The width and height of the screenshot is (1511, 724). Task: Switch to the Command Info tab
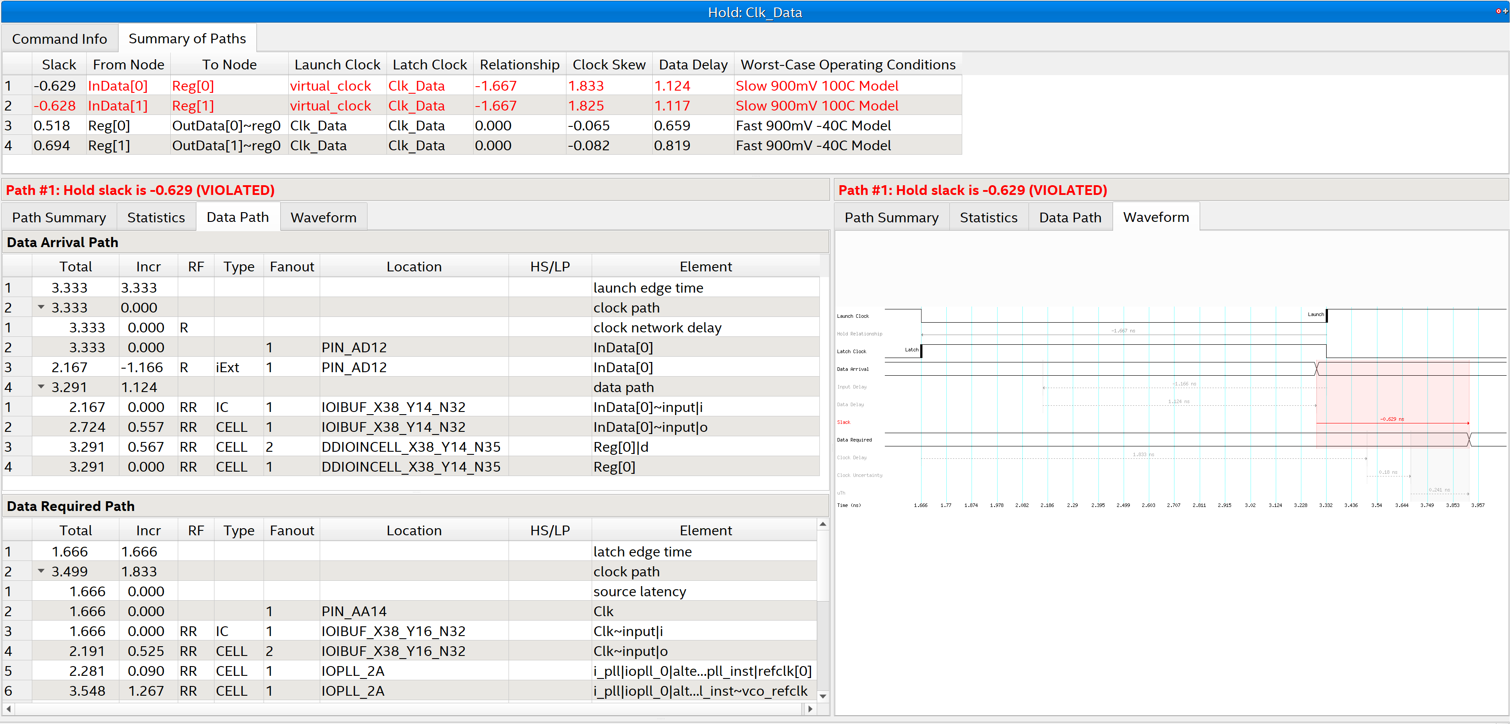pyautogui.click(x=59, y=39)
